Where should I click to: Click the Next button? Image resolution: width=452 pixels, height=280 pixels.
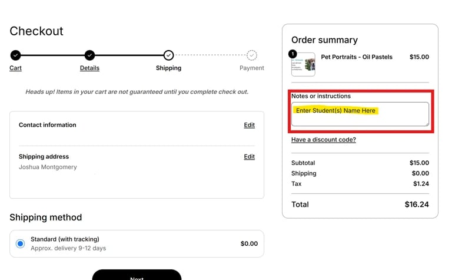(x=137, y=275)
